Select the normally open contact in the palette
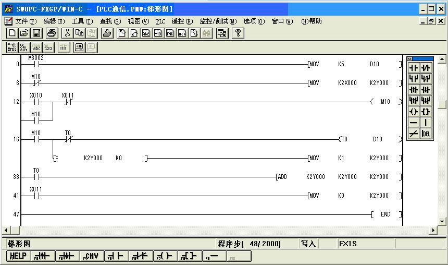 pyautogui.click(x=414, y=68)
